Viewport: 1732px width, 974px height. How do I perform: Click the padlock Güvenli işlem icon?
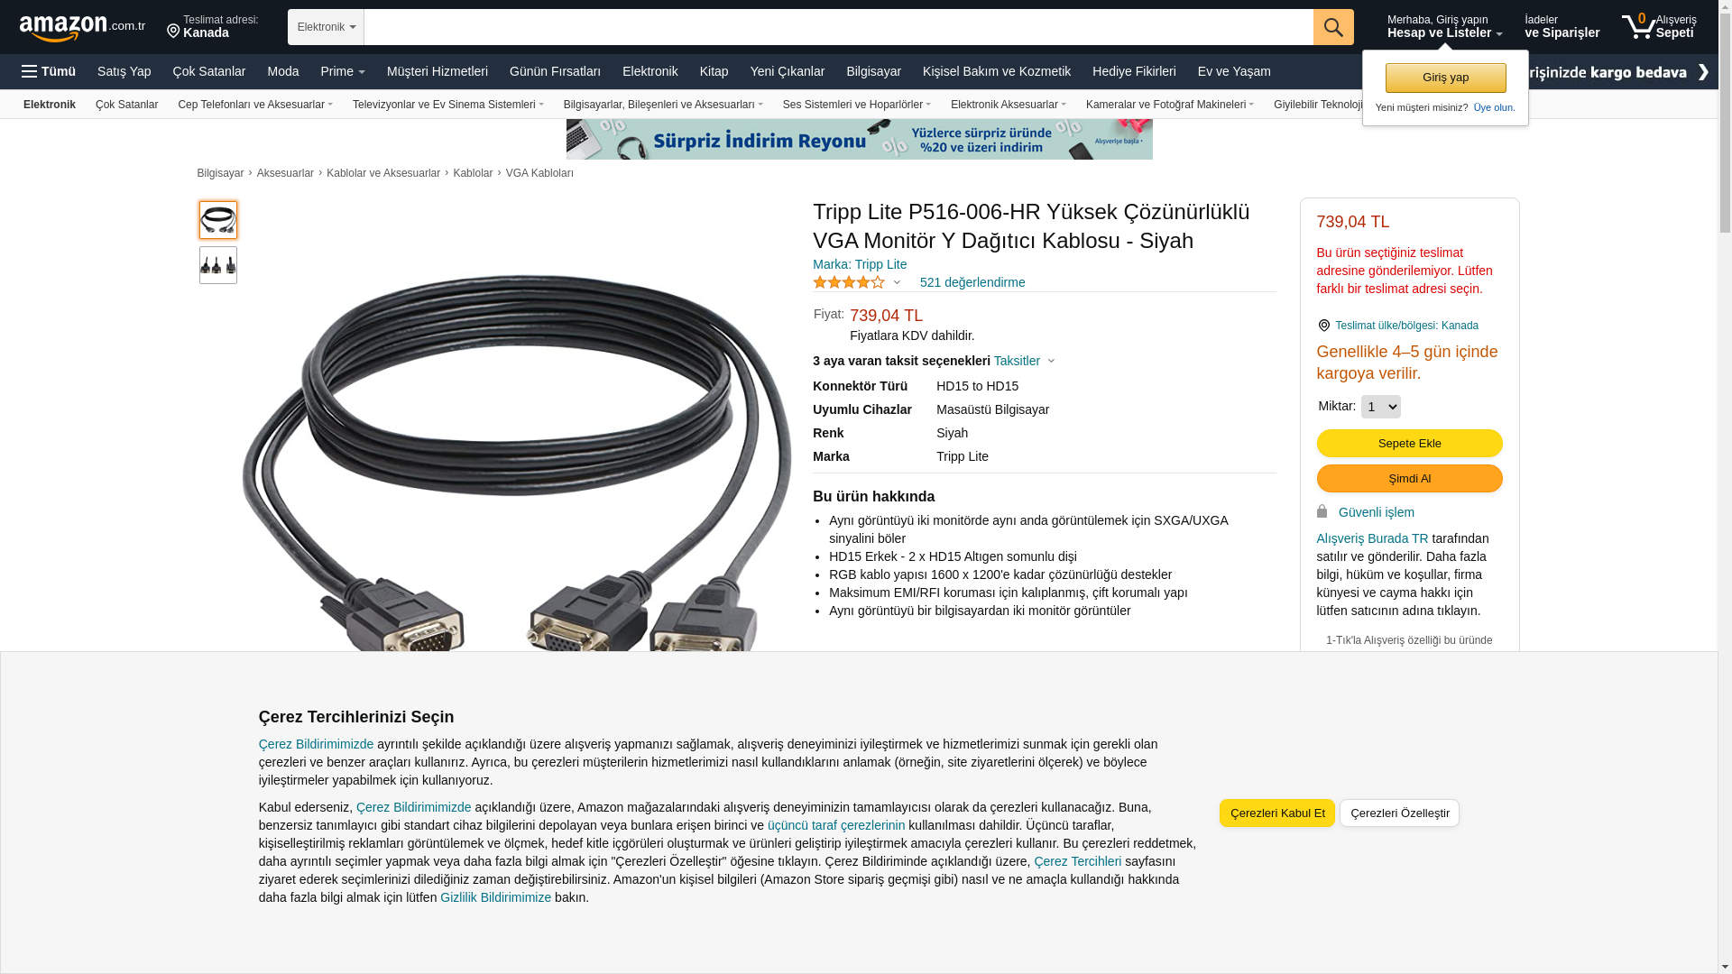coord(1322,511)
